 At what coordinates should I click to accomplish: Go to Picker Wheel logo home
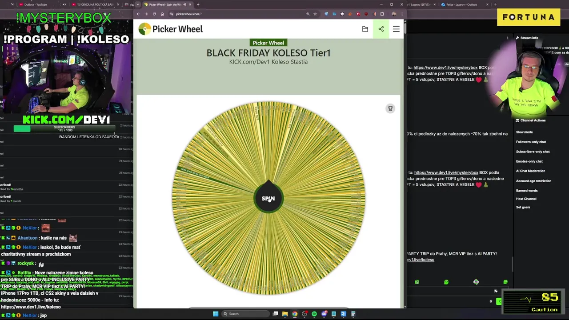pyautogui.click(x=170, y=29)
